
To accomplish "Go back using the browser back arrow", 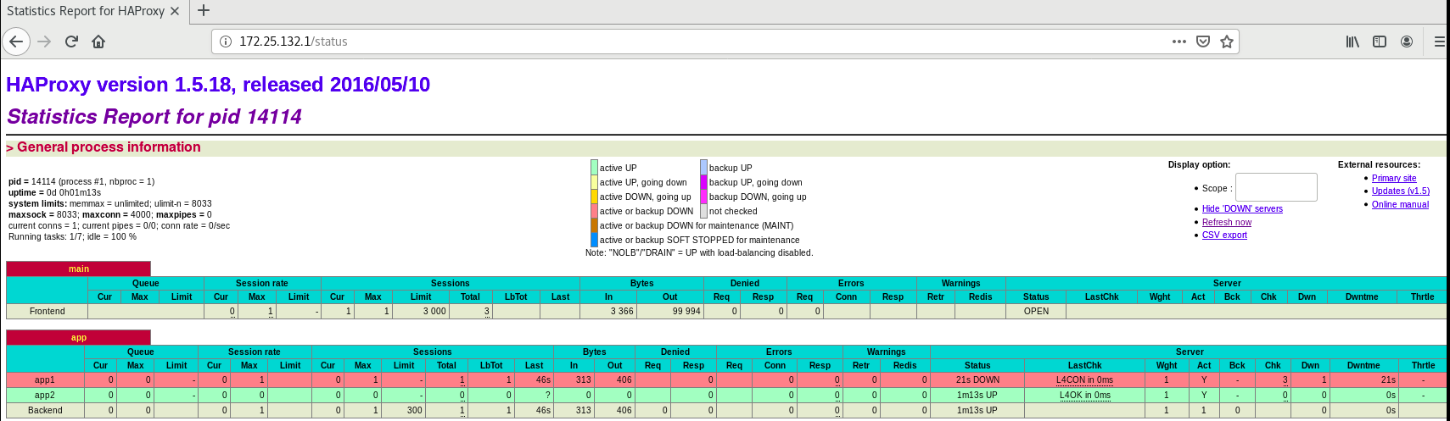I will (x=16, y=42).
